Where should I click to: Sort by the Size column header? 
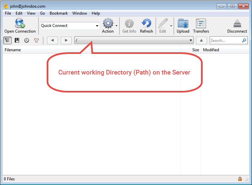pos(191,50)
